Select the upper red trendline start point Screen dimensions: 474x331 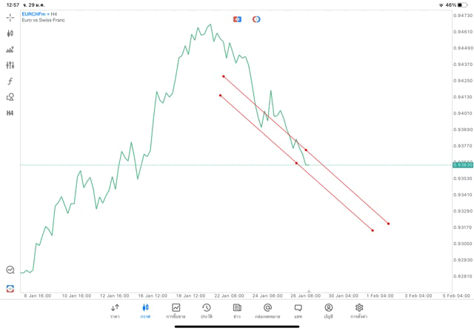click(223, 76)
